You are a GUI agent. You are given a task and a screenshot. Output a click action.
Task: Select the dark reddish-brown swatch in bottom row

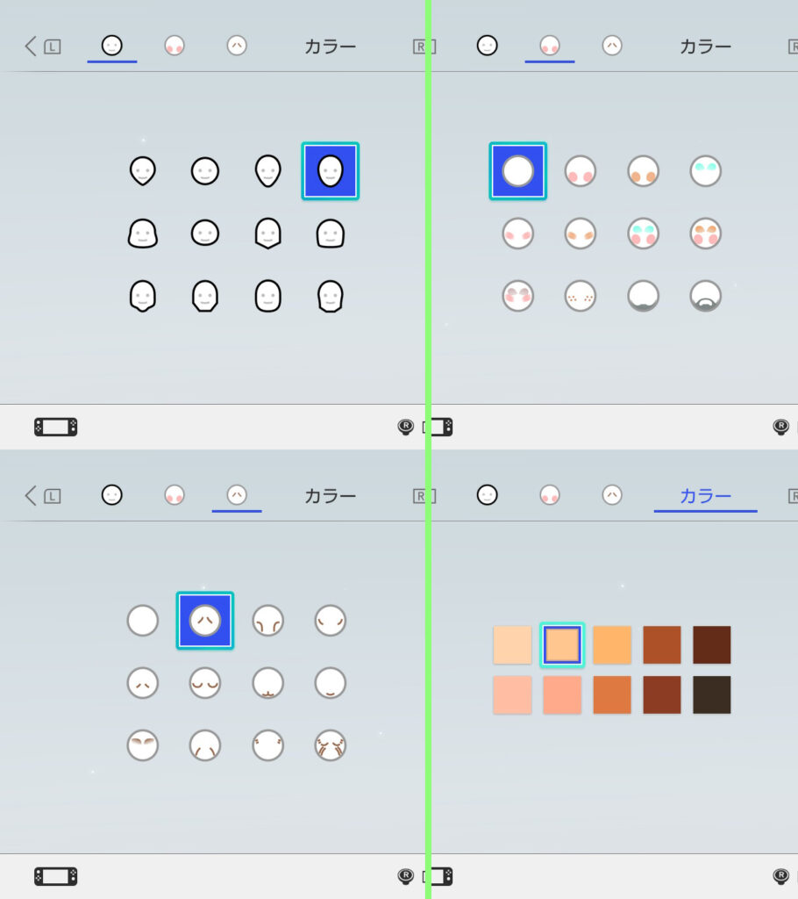point(662,695)
